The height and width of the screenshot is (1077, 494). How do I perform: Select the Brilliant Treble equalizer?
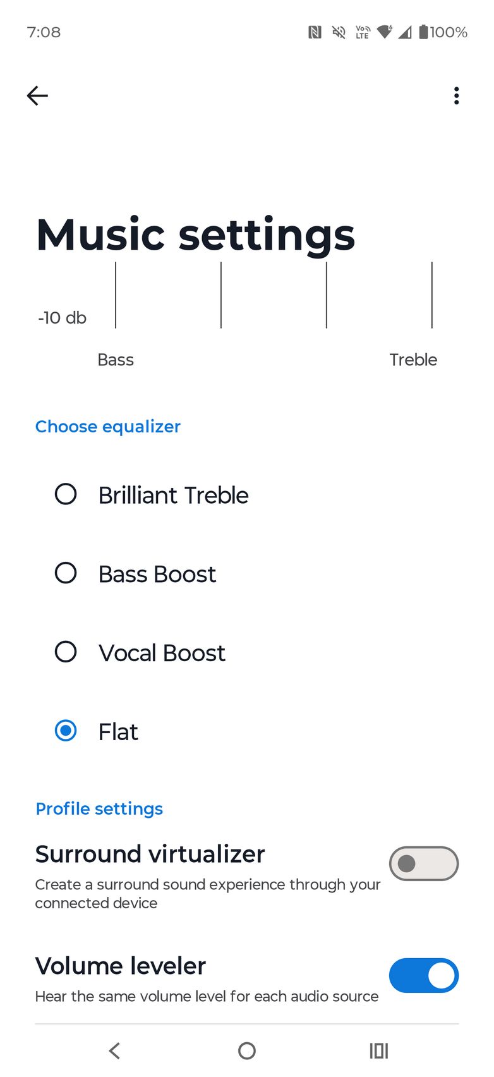[x=66, y=494]
